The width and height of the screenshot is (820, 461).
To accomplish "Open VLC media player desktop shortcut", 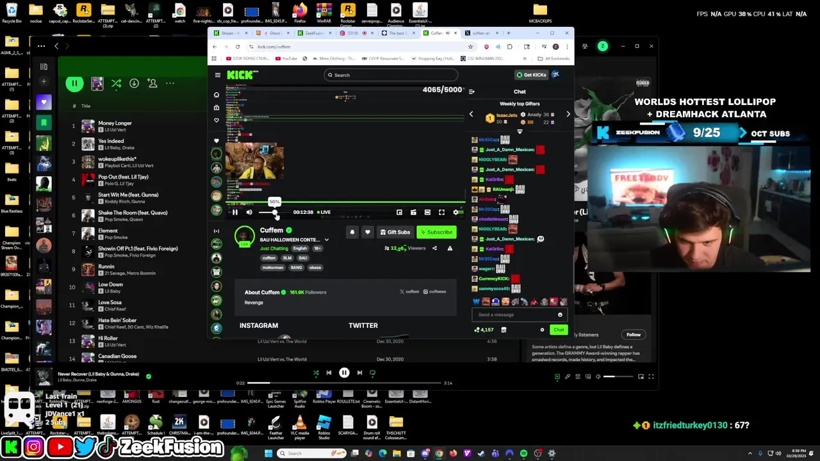I will click(x=300, y=426).
